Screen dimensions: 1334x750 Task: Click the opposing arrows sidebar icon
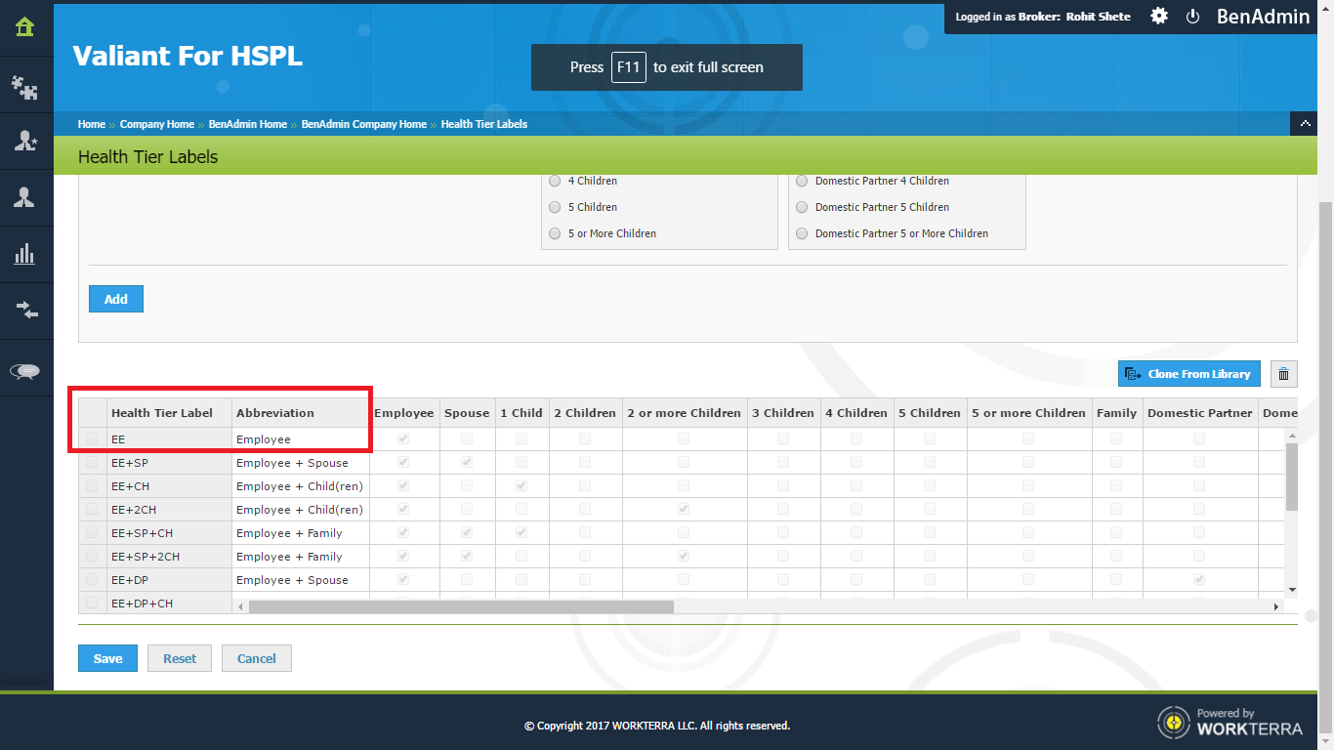[x=25, y=311]
